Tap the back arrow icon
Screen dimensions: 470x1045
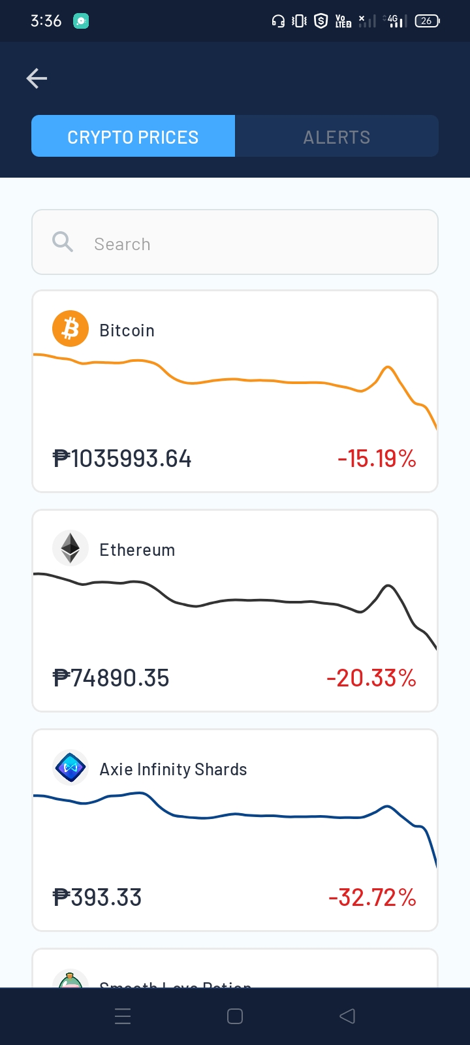[37, 78]
